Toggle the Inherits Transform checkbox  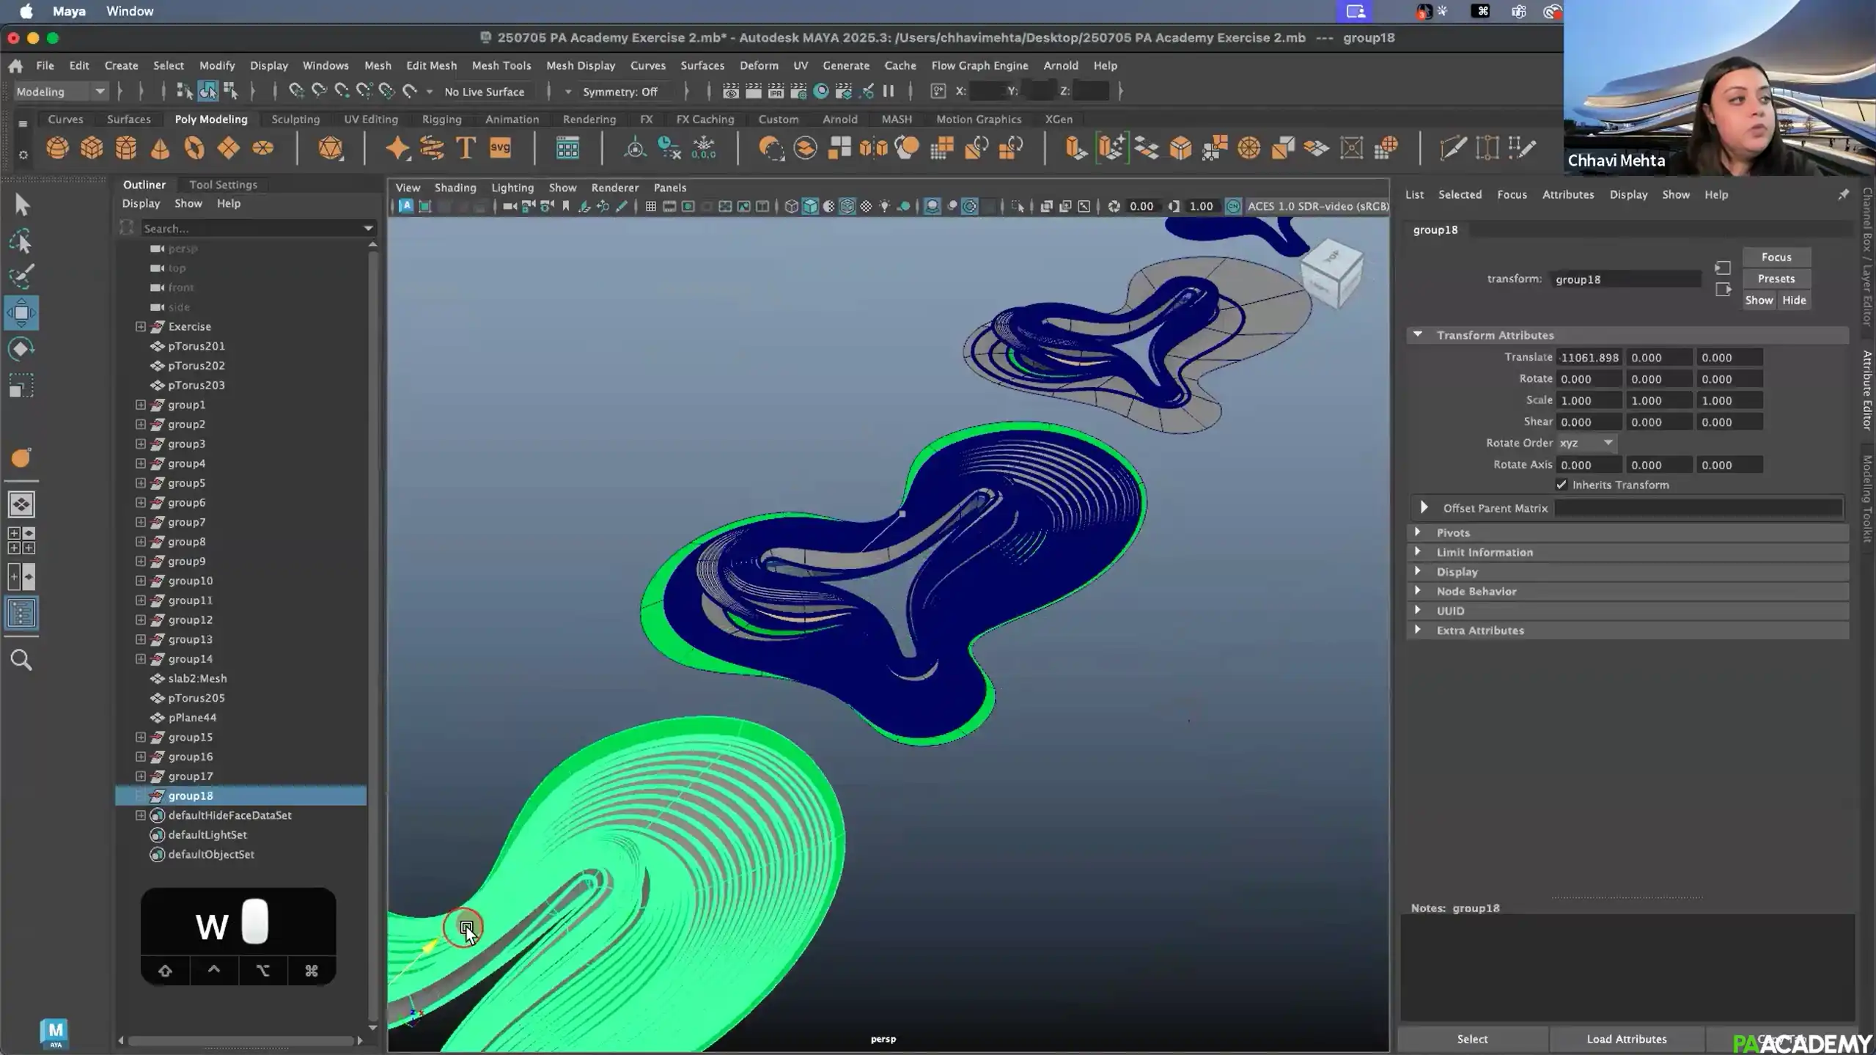coord(1561,485)
